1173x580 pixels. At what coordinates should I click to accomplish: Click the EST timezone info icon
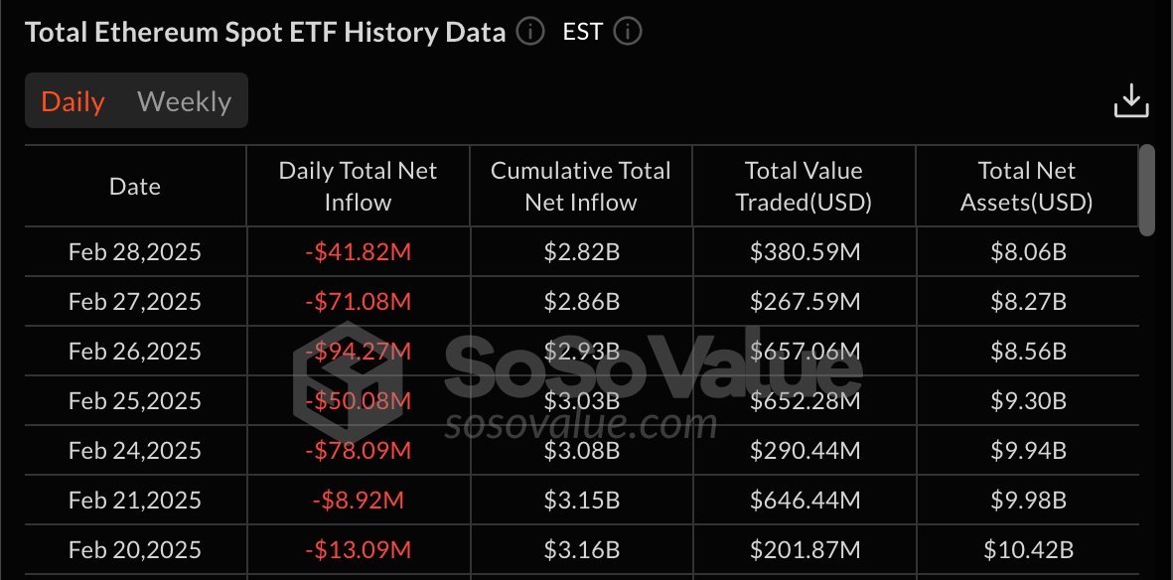pyautogui.click(x=627, y=31)
